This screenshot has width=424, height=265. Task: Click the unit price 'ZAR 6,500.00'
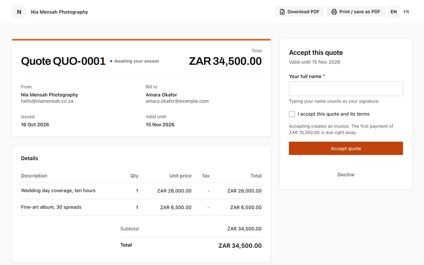pos(176,208)
